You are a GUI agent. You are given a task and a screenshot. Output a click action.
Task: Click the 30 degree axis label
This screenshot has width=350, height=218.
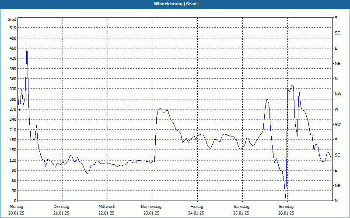(14, 191)
